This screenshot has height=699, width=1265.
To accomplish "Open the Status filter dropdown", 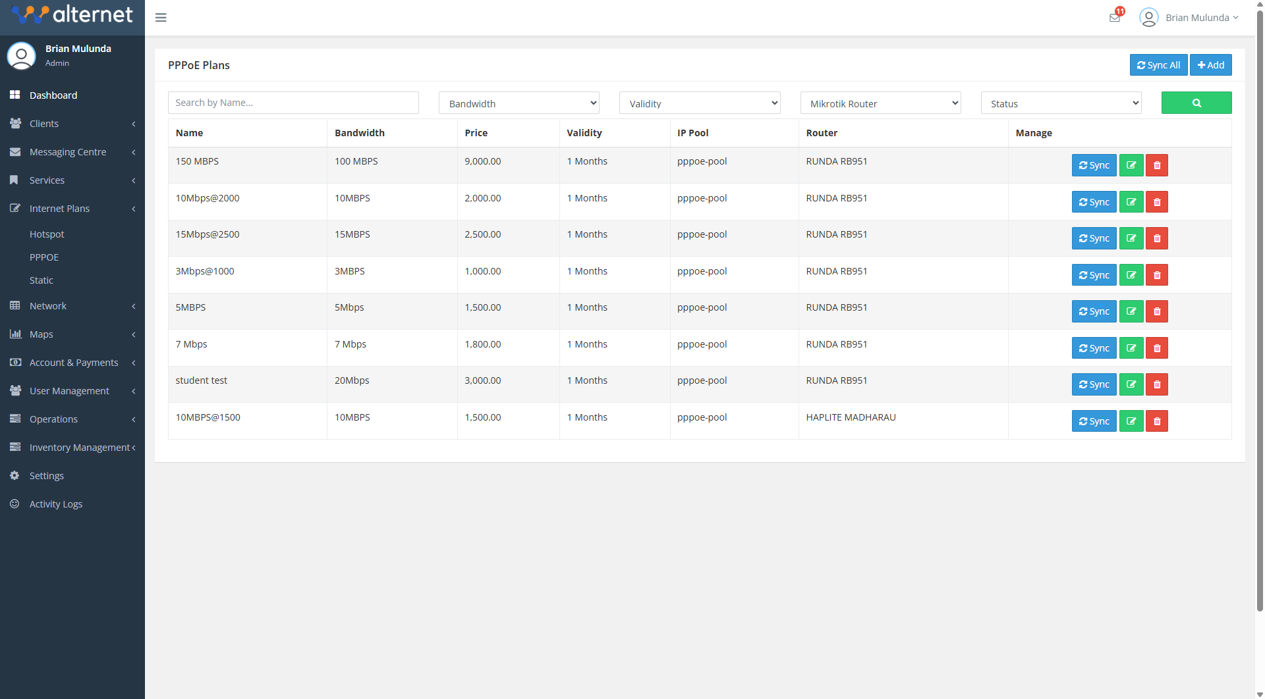I will pyautogui.click(x=1060, y=103).
